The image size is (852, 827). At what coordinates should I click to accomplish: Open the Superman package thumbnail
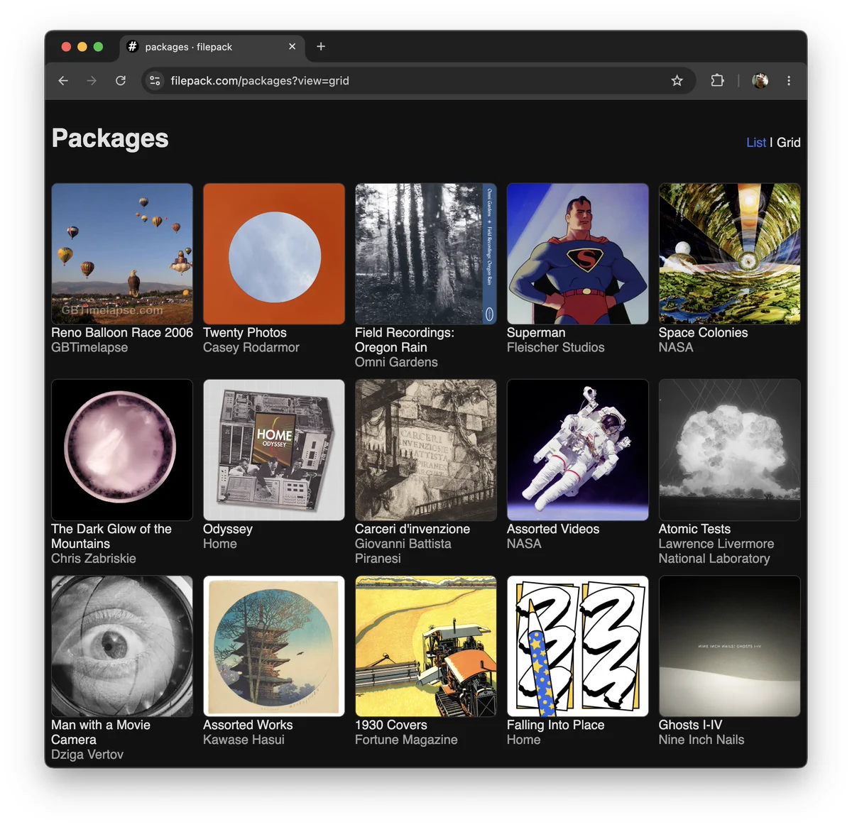578,254
